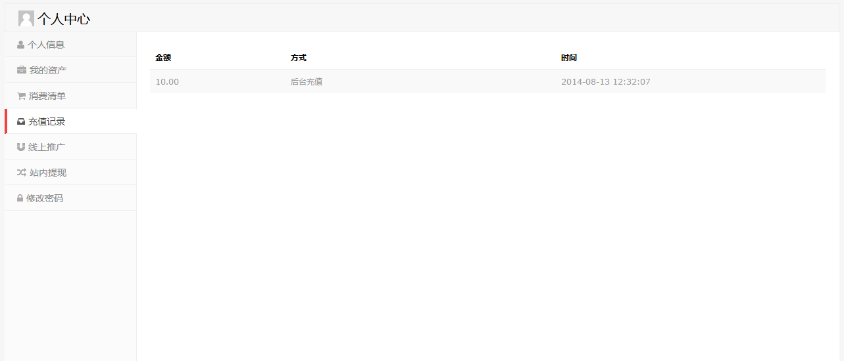
Task: Click the shopping cart icon beside 消费清单
Action: 21,96
